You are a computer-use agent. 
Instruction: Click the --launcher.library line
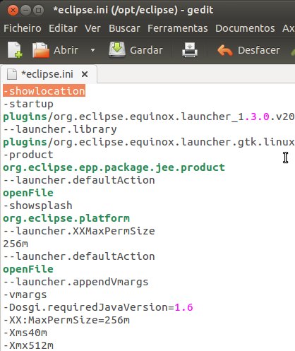(60, 129)
